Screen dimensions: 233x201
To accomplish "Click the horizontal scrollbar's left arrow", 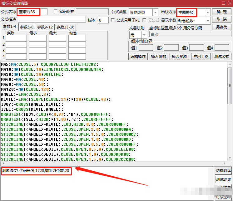I will tap(3, 163).
